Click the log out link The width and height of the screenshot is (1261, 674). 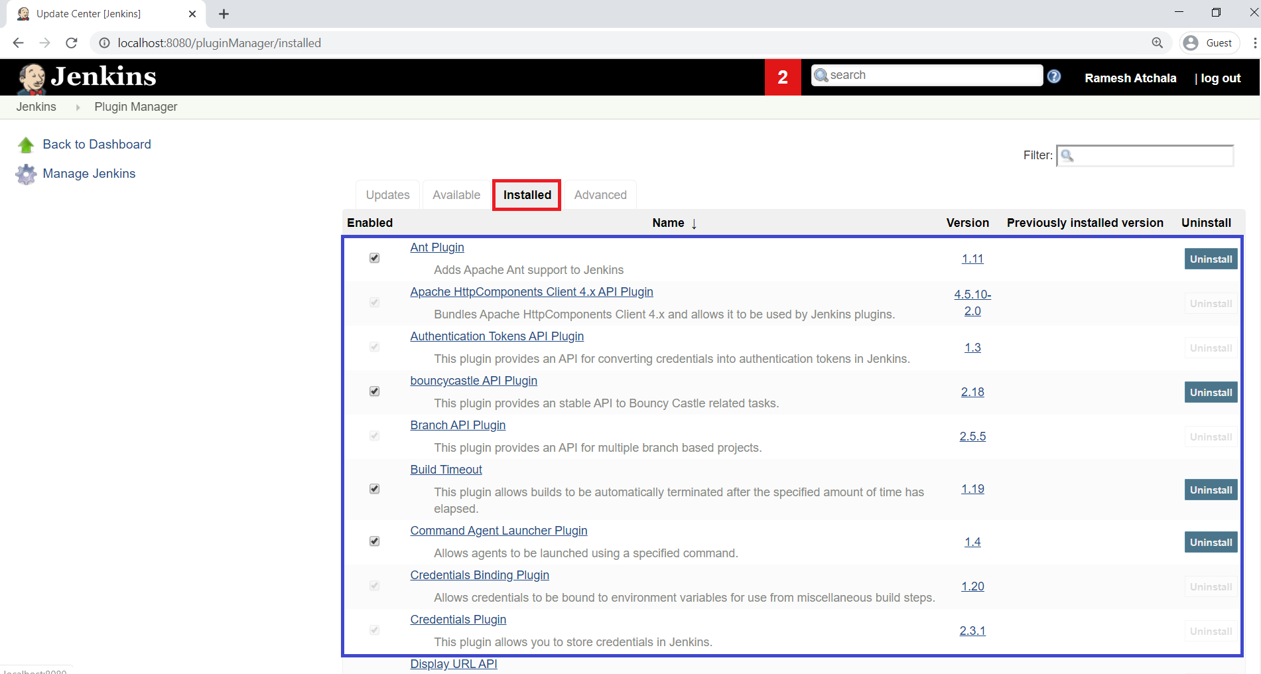click(1221, 78)
